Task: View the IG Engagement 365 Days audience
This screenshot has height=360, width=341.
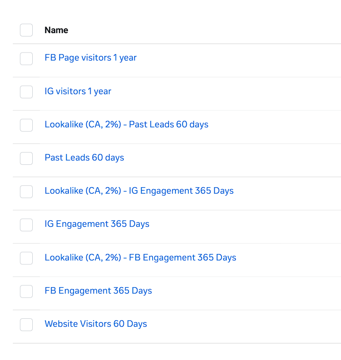Action: coord(97,224)
